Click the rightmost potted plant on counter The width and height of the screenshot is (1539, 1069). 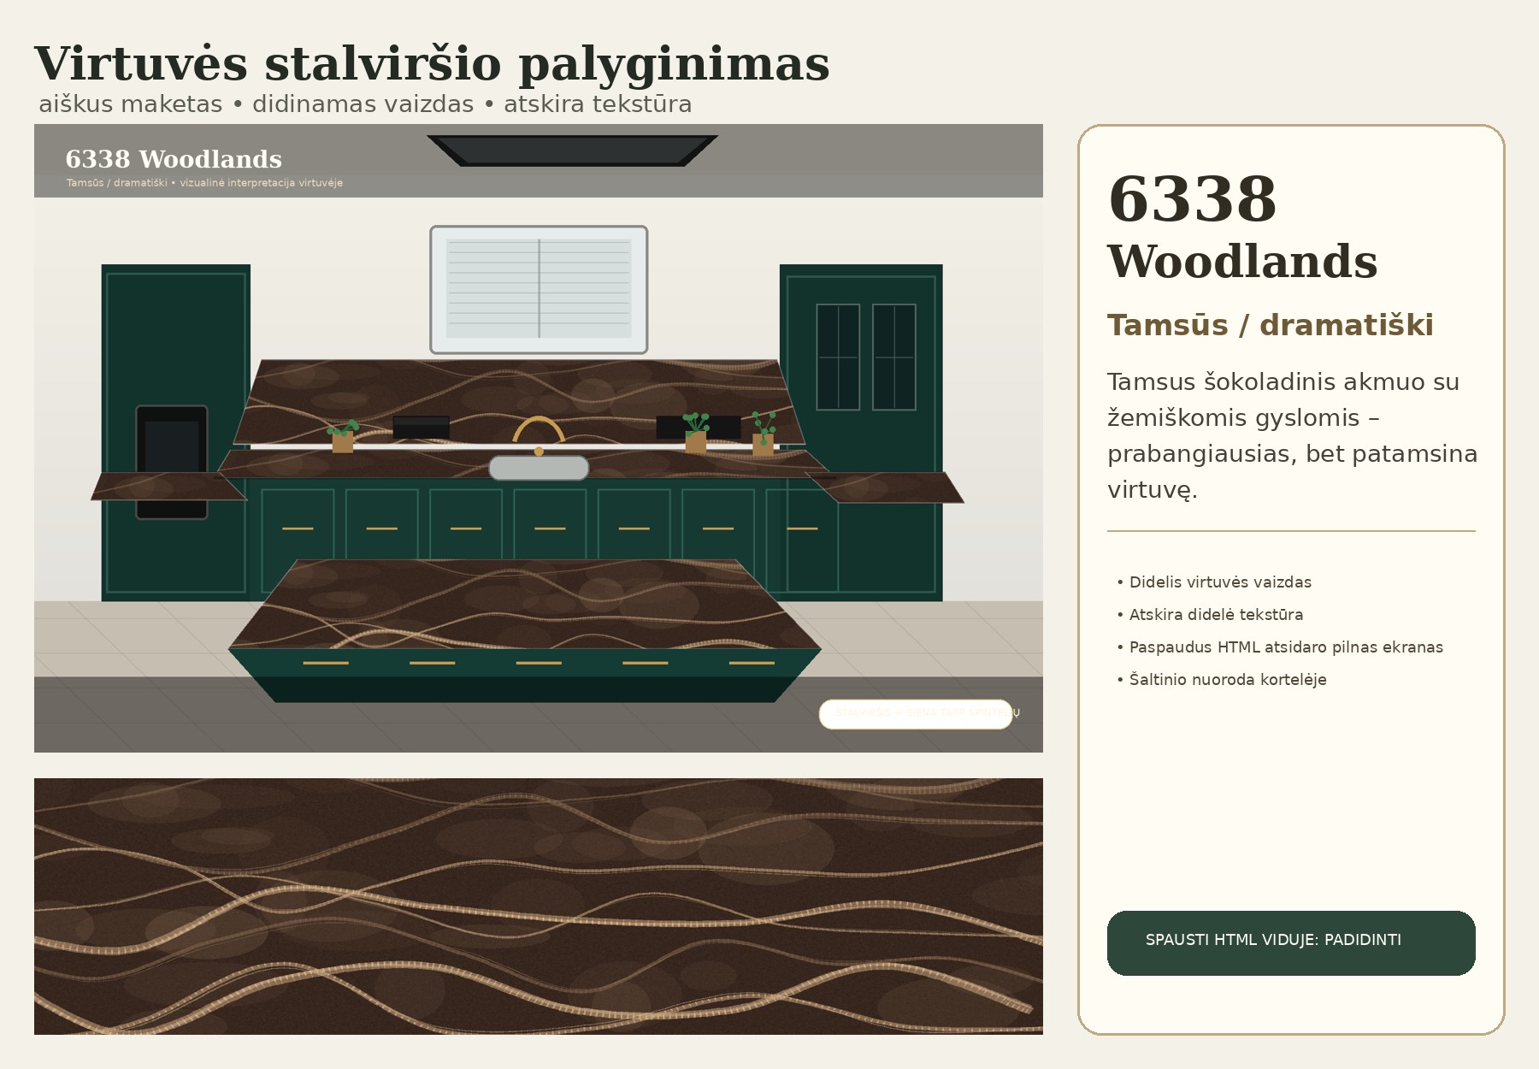click(x=763, y=433)
